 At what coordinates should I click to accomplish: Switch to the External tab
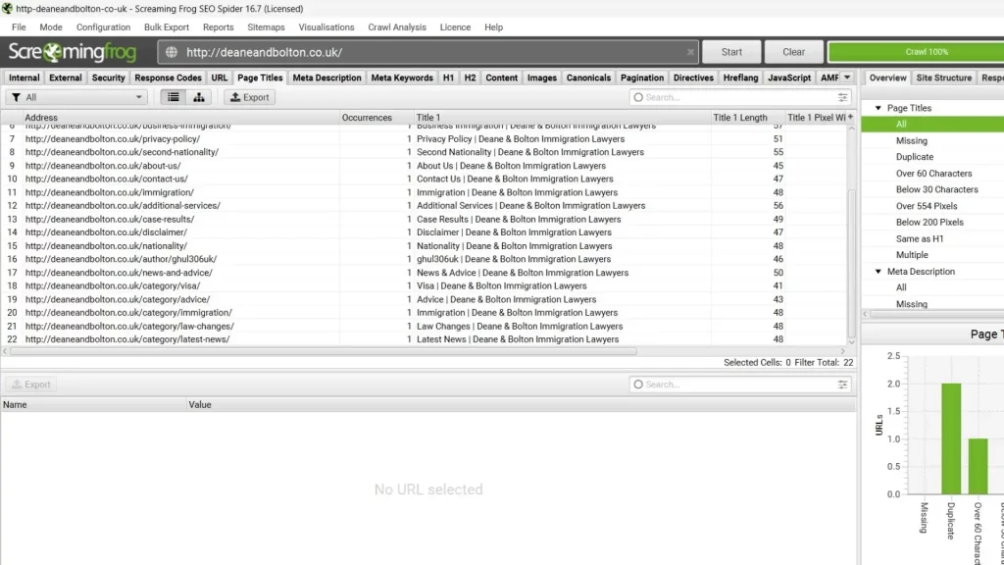pyautogui.click(x=66, y=77)
